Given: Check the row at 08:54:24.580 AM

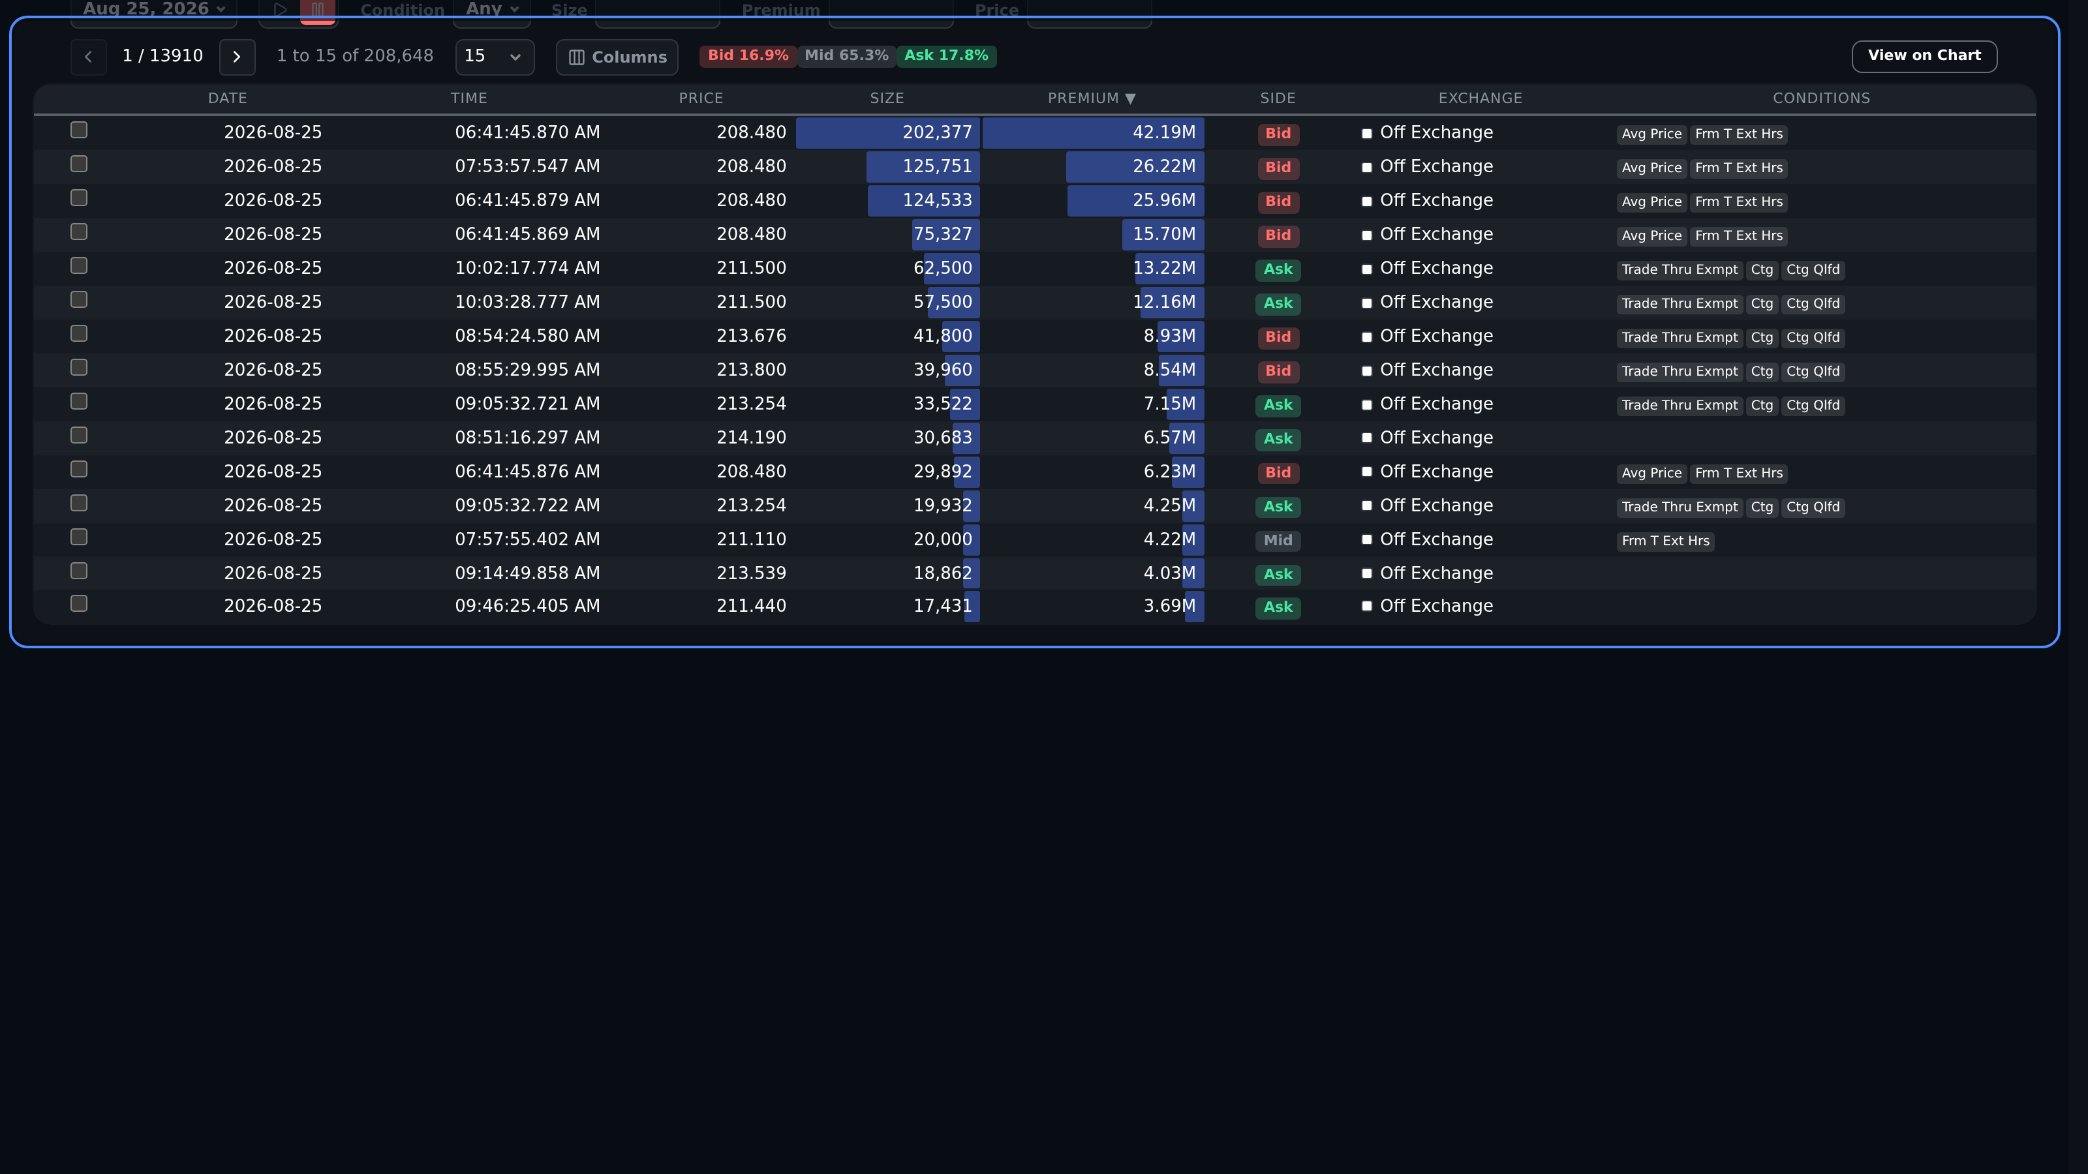Looking at the screenshot, I should pyautogui.click(x=78, y=334).
